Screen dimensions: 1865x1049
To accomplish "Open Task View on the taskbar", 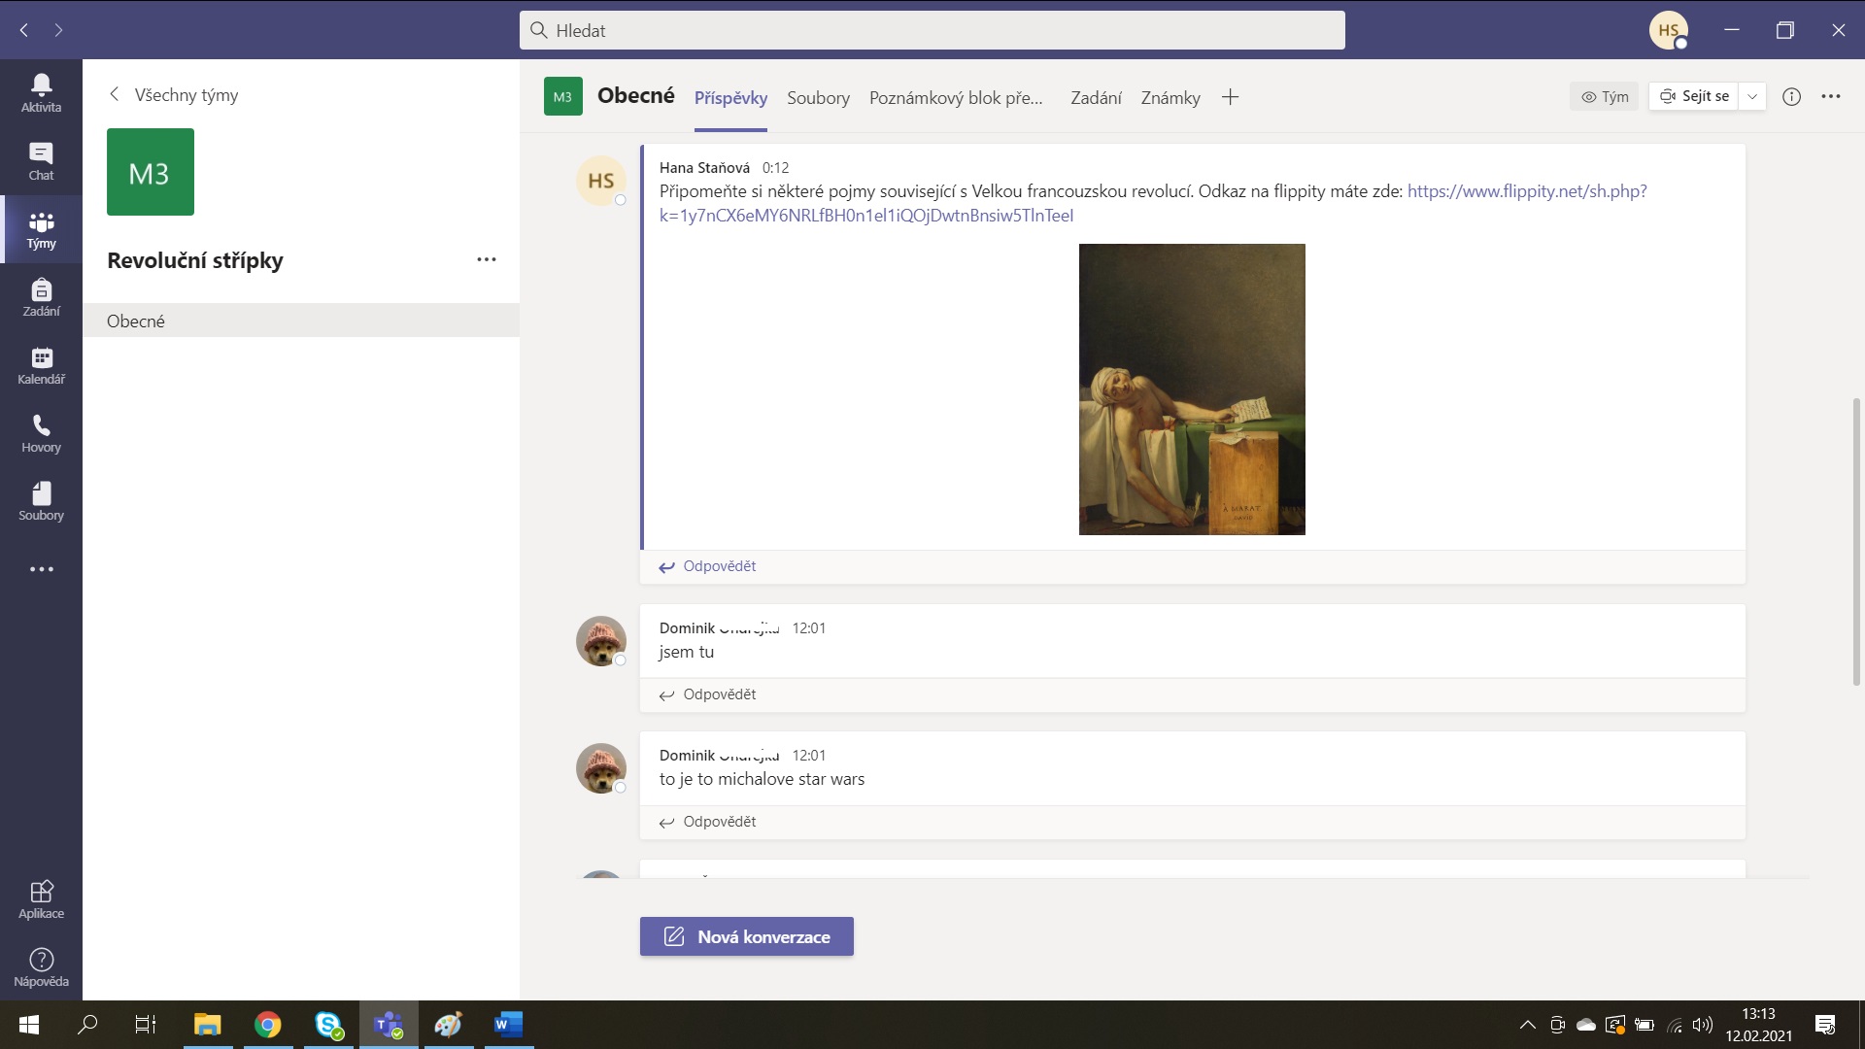I will click(146, 1025).
